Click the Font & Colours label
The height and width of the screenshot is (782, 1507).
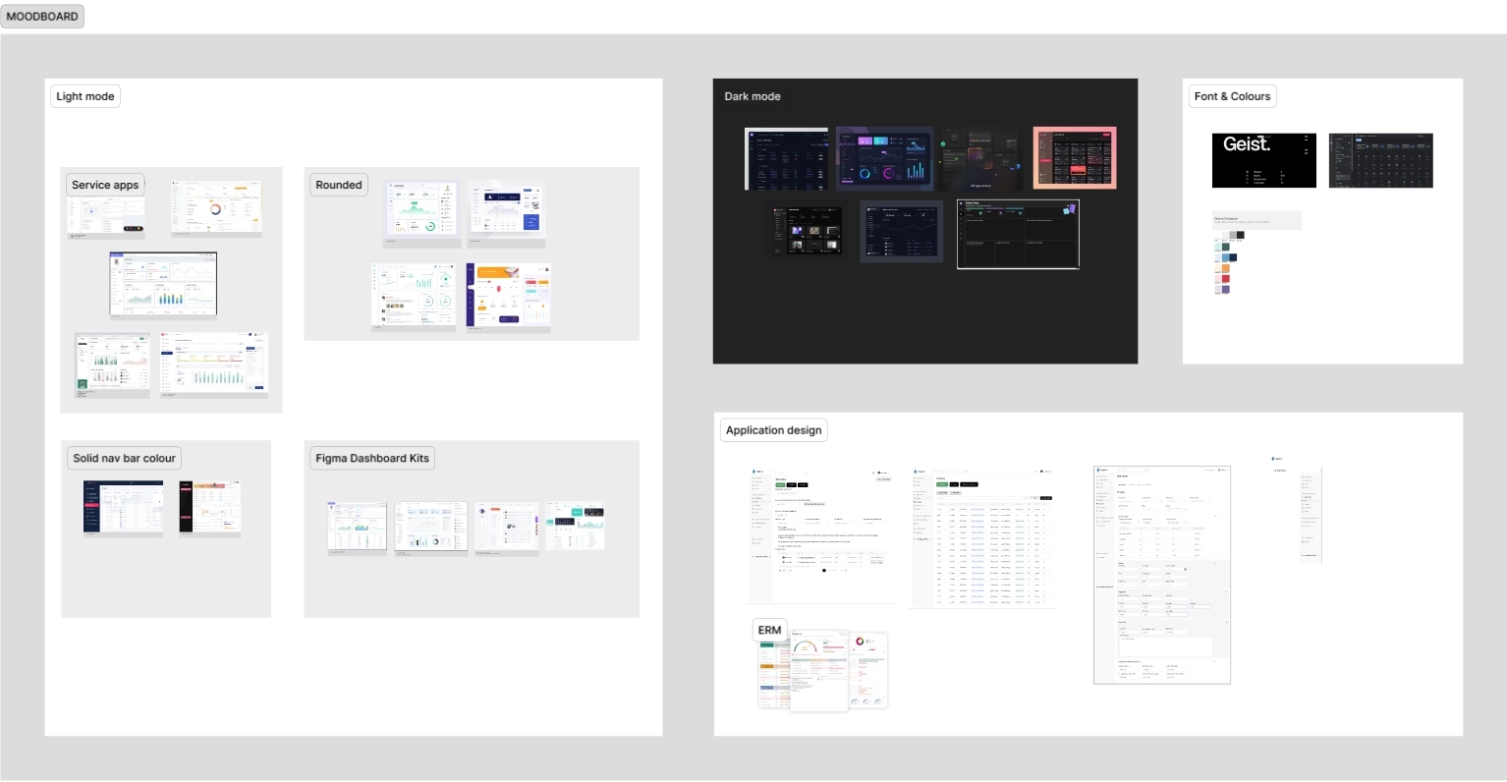1233,96
